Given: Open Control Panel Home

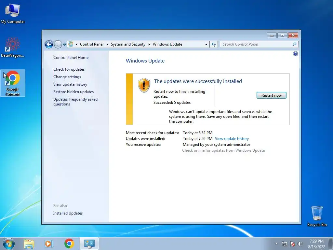Looking at the screenshot, I should click(x=71, y=57).
